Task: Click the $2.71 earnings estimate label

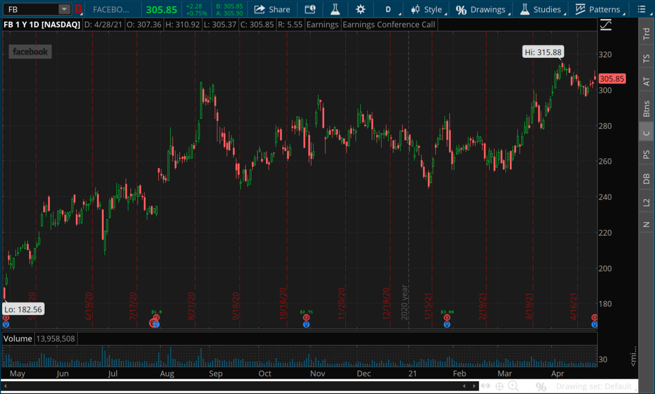Action: pos(306,312)
